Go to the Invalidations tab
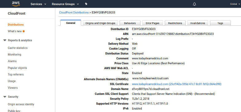 (x=198, y=23)
